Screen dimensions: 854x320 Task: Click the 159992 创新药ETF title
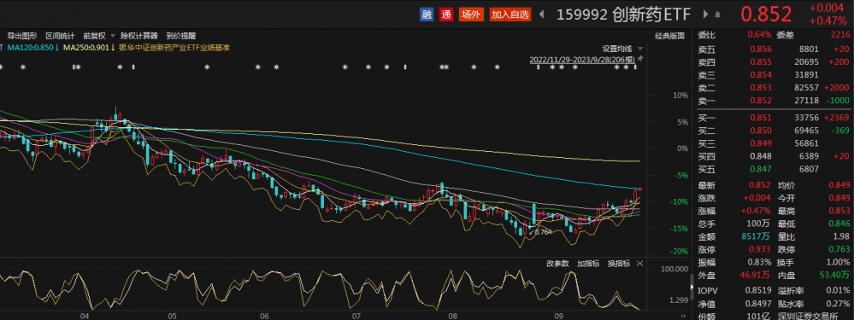(x=623, y=15)
